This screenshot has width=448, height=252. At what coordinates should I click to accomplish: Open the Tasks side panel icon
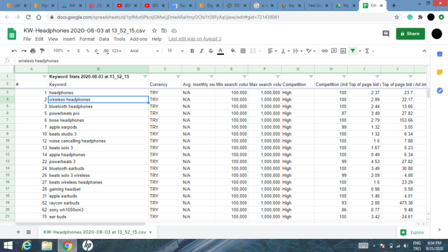click(x=440, y=91)
